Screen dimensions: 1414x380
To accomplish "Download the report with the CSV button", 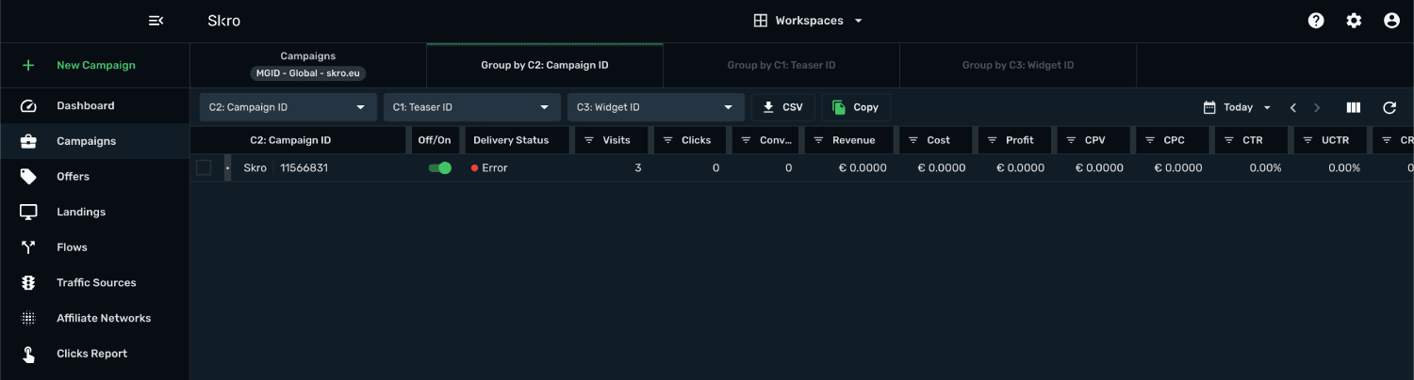I will point(782,107).
